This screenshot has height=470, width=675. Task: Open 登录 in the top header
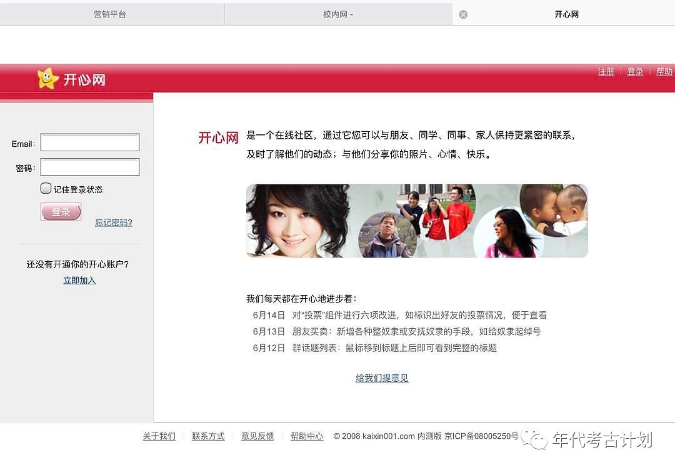point(635,72)
